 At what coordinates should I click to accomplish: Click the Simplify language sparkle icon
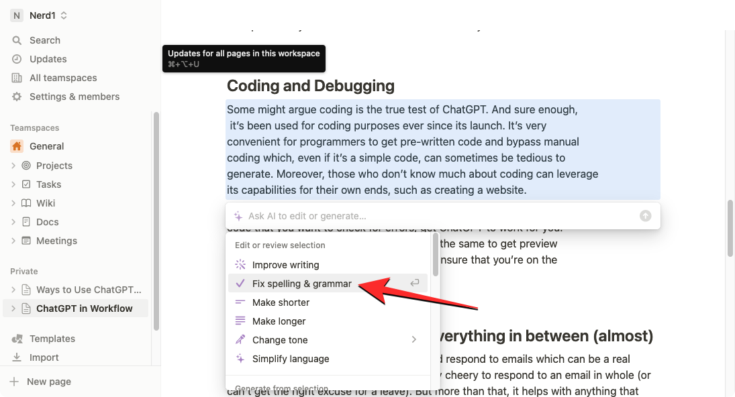[x=240, y=359]
